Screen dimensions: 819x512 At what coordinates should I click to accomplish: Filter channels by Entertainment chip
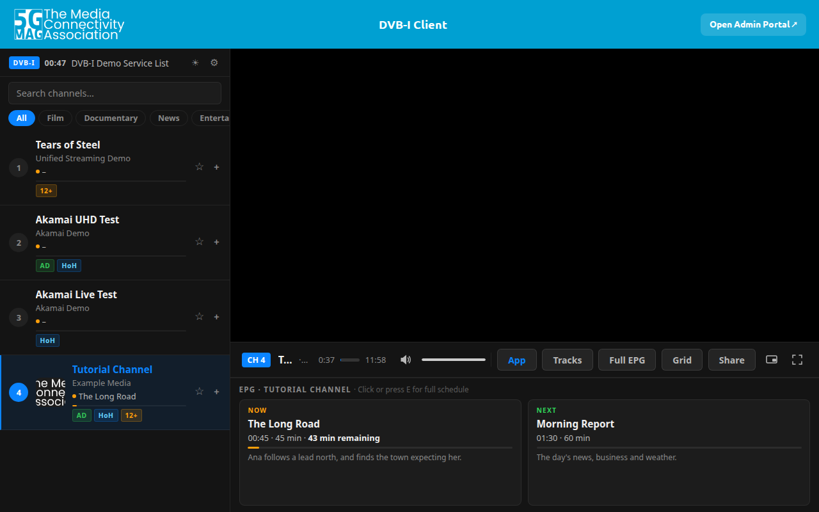[211, 118]
